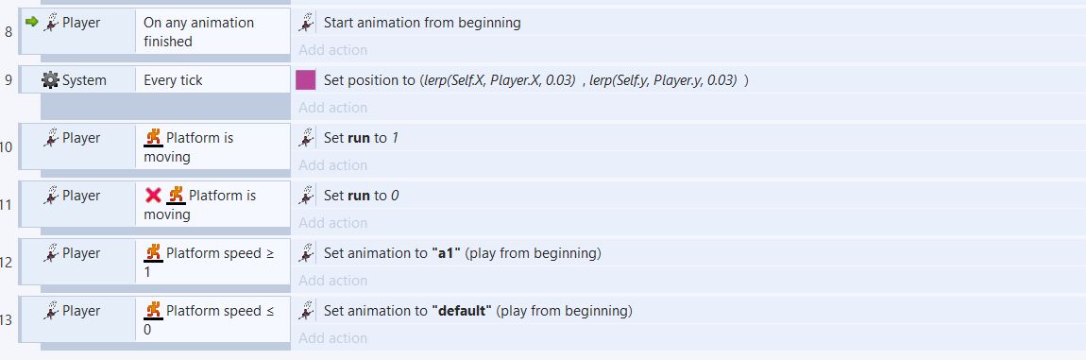The height and width of the screenshot is (360, 1086).
Task: Click the Player icon beside 'Set run to 1'
Action: click(306, 138)
